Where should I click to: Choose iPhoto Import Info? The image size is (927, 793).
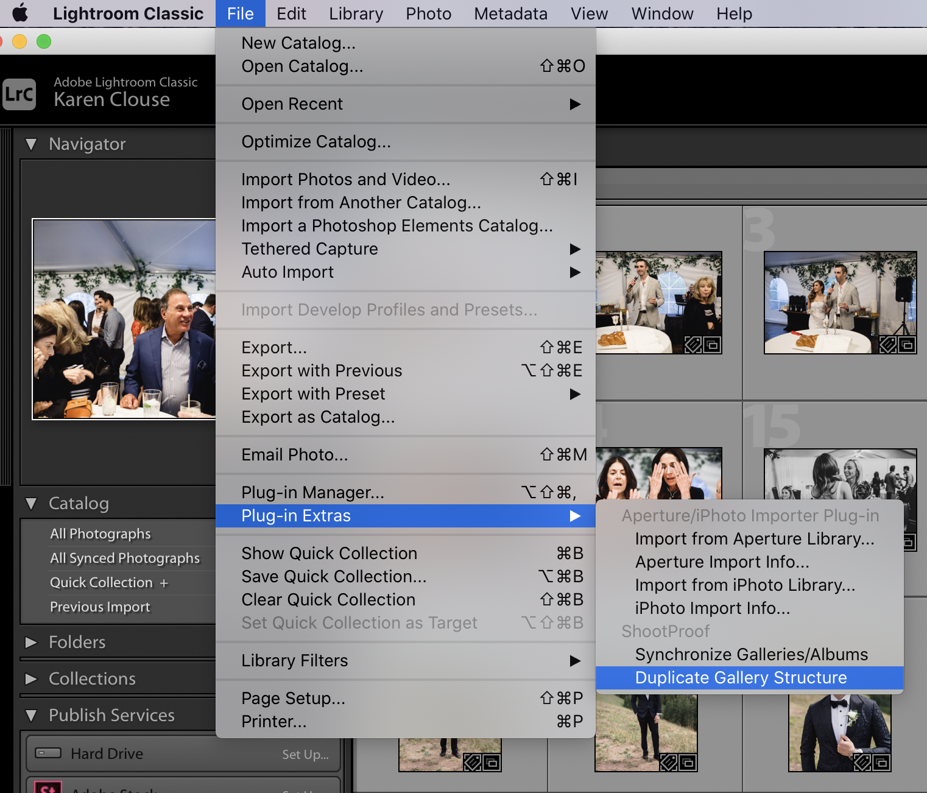750,608
